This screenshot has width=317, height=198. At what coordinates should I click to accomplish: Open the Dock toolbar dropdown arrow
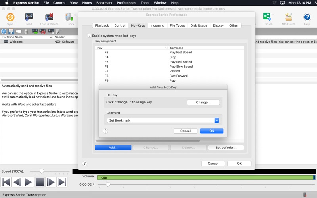coord(75,15)
